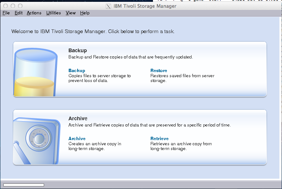The width and height of the screenshot is (282, 189).
Task: Expand the Actions menu
Action: click(x=34, y=13)
